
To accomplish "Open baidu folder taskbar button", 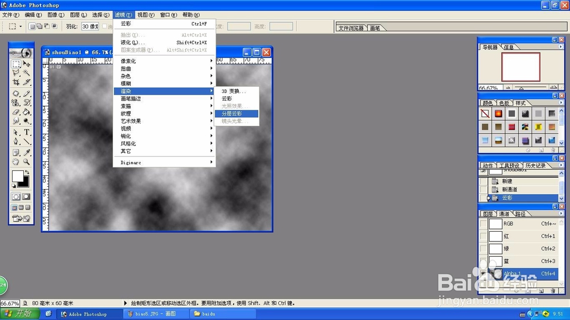I will (x=222, y=314).
